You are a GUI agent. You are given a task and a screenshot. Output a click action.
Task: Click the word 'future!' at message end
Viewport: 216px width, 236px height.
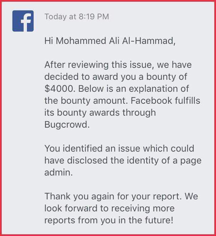(159, 220)
